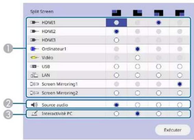Screen dimensions: 194x140
Task: Select USB for the top-left quadrant
Action: [116, 66]
